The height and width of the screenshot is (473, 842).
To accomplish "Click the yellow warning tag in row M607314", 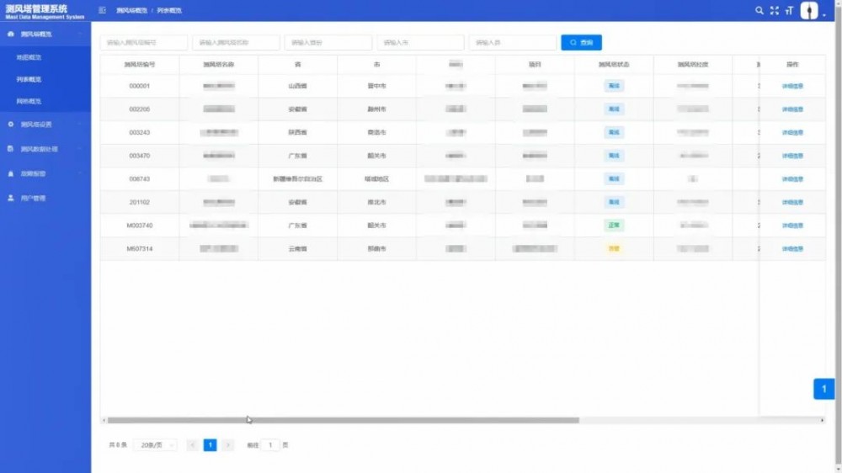I will coord(614,248).
